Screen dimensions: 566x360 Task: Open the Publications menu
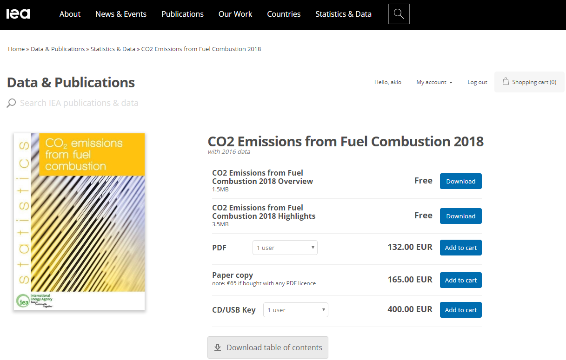pos(182,14)
